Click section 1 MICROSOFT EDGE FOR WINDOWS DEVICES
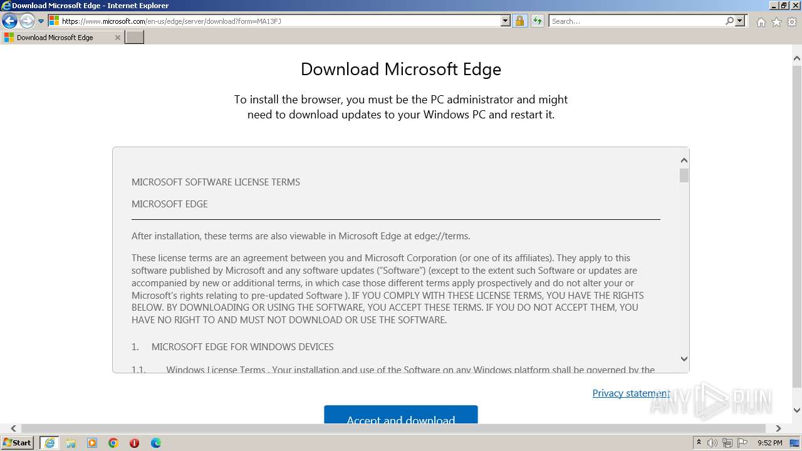The width and height of the screenshot is (802, 451). [x=232, y=347]
